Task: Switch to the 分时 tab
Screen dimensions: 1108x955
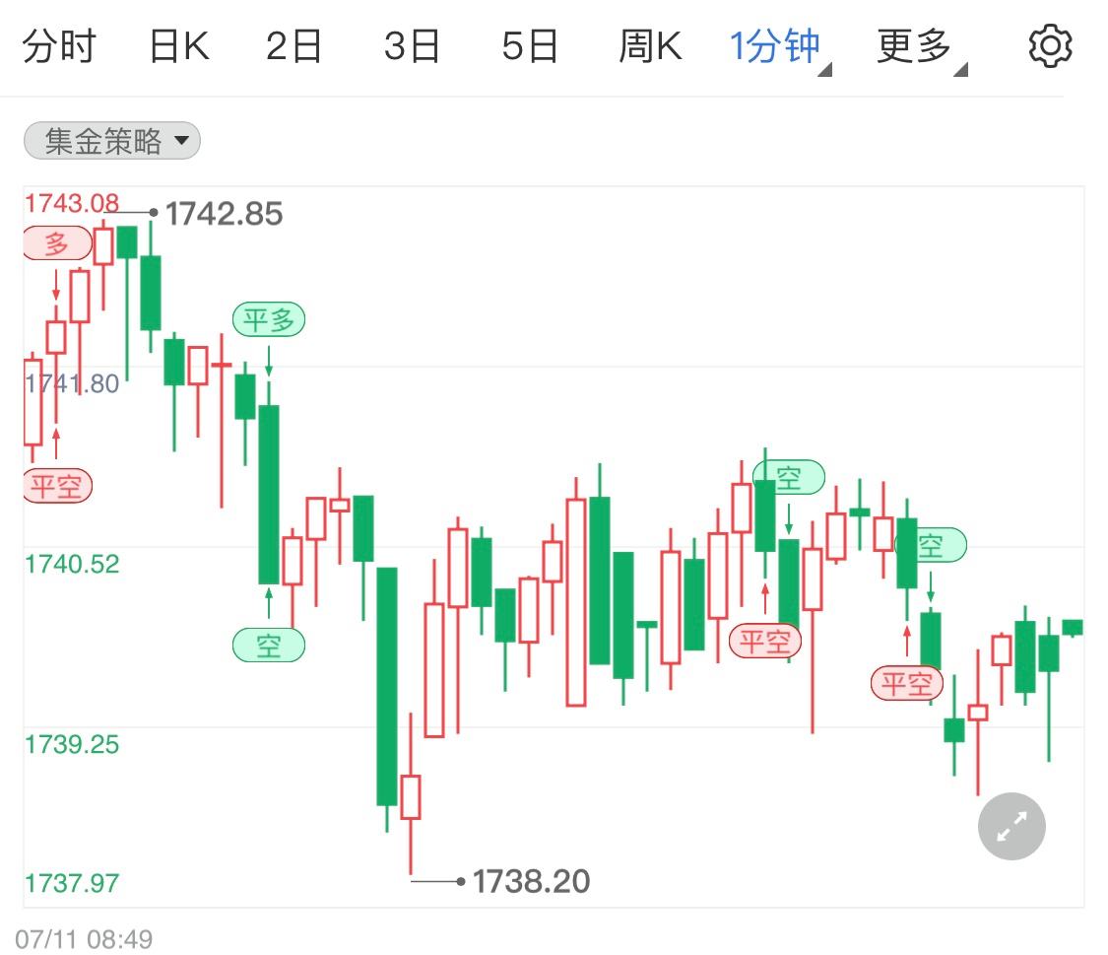Action: [57, 43]
